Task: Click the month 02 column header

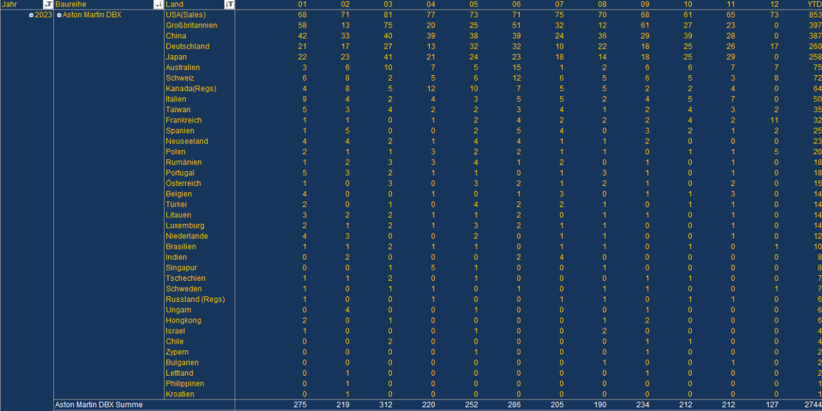Action: pyautogui.click(x=345, y=4)
